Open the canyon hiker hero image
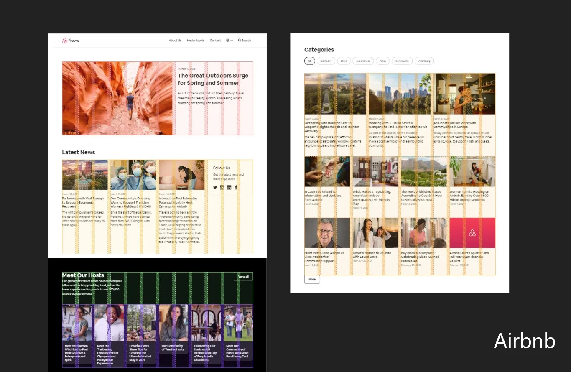This screenshot has height=372, width=571. coord(117,99)
